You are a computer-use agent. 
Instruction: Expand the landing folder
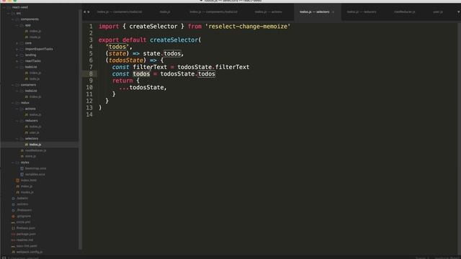coord(17,55)
